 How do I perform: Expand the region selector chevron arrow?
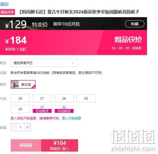[73, 63]
